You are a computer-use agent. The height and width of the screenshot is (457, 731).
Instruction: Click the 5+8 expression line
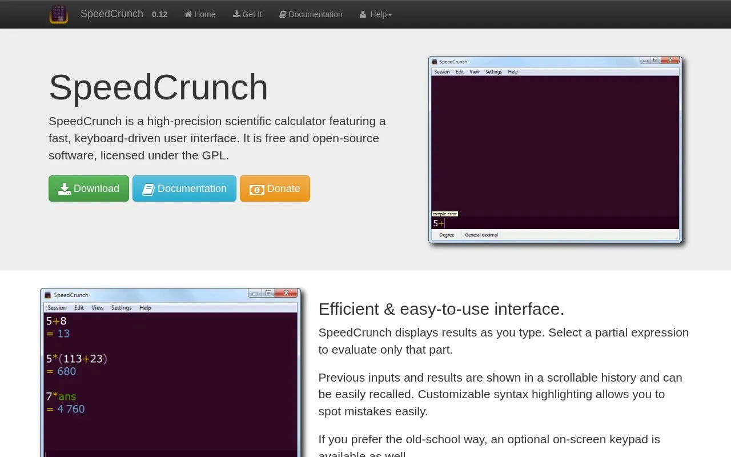[x=57, y=321]
